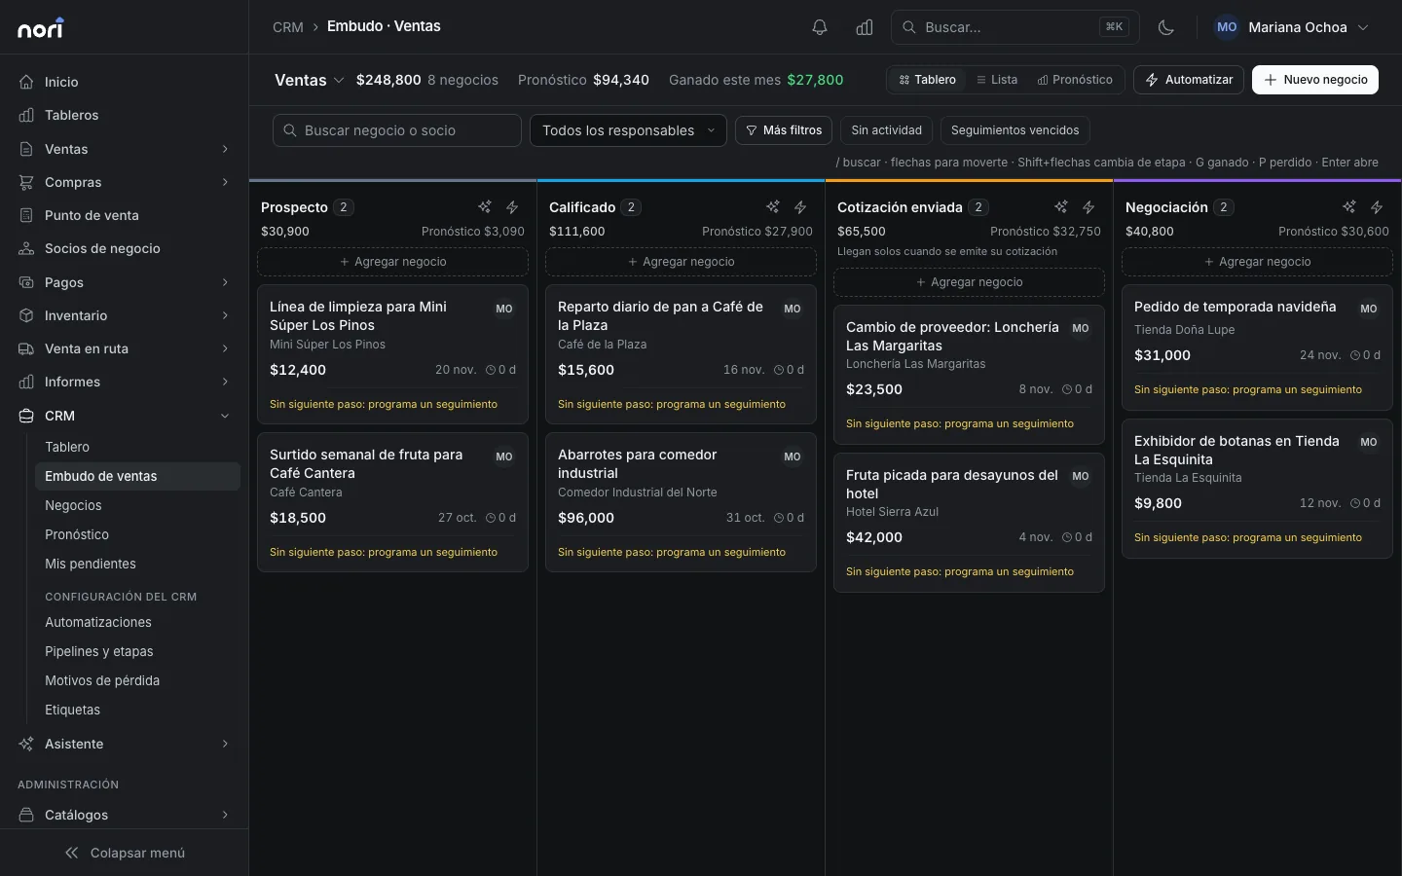The width and height of the screenshot is (1402, 876).
Task: Click lightning icon in Cotización enviada column
Action: pos(1088,207)
